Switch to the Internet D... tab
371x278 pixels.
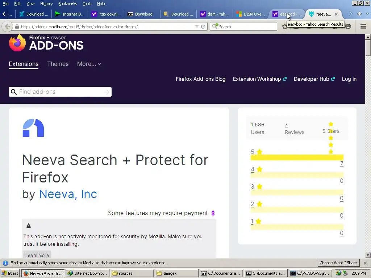click(x=70, y=14)
